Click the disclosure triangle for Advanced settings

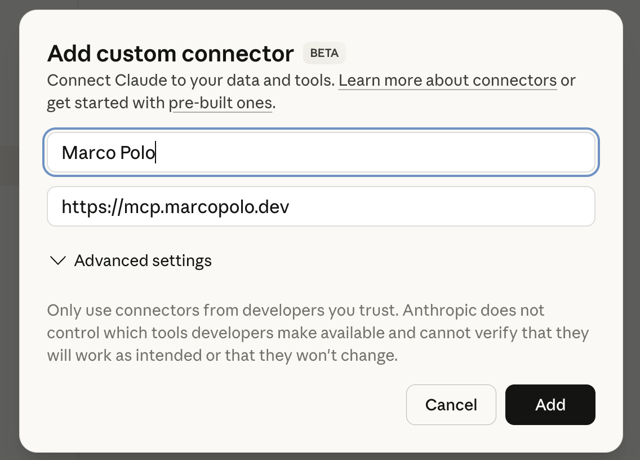point(57,260)
